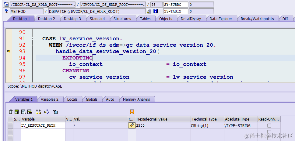The height and width of the screenshot is (141, 295).
Task: Click the Val. column header
Action: pos(100,119)
